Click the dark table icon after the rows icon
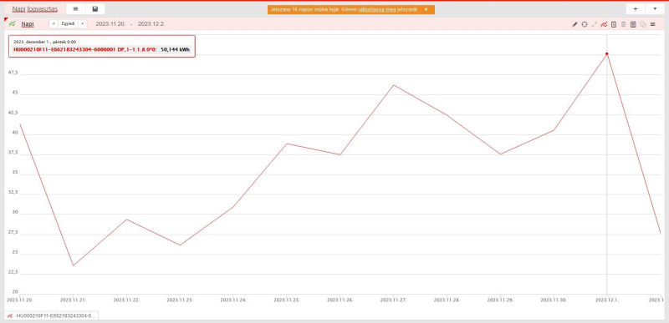 [633, 25]
